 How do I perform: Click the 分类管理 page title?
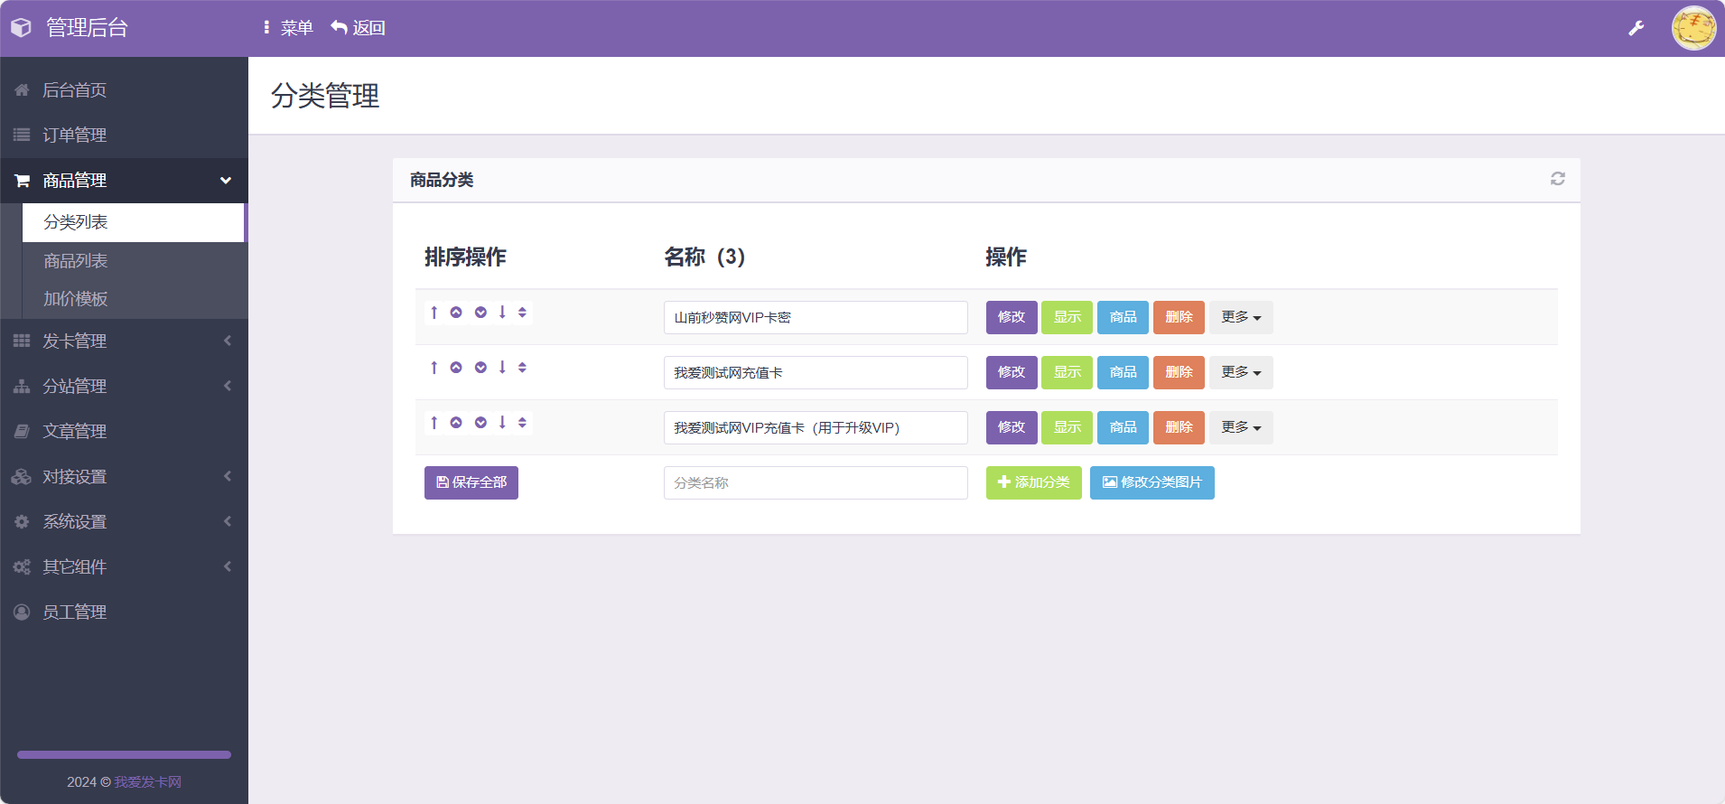point(325,96)
